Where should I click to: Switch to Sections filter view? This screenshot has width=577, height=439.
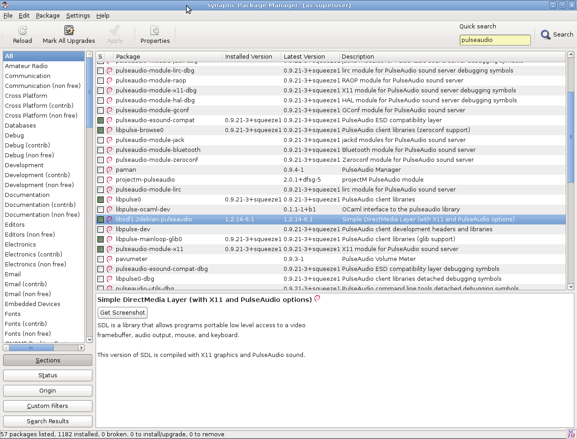click(x=48, y=361)
